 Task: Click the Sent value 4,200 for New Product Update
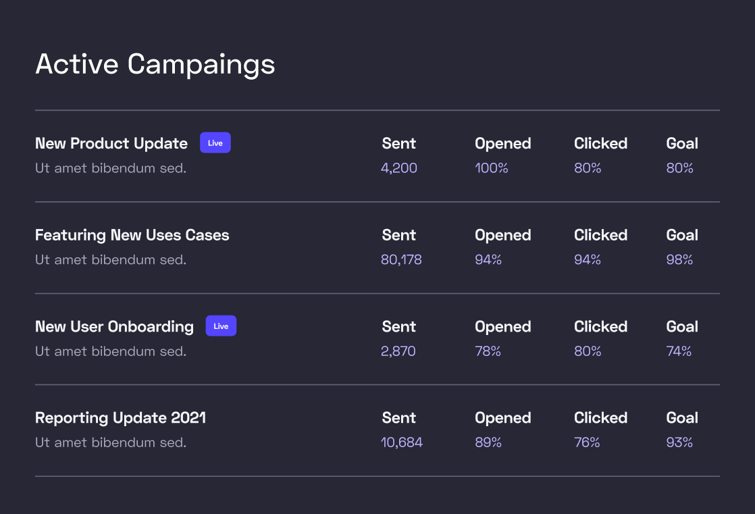[x=398, y=168]
